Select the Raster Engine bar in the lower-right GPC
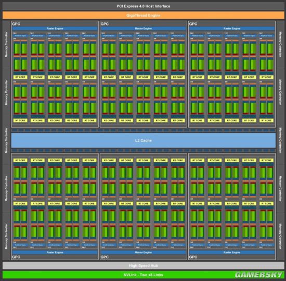286x281 pixels. pos(232,252)
